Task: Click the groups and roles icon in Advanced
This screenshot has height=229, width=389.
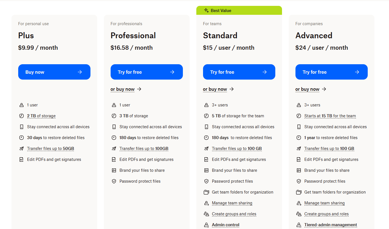Action: (299, 214)
